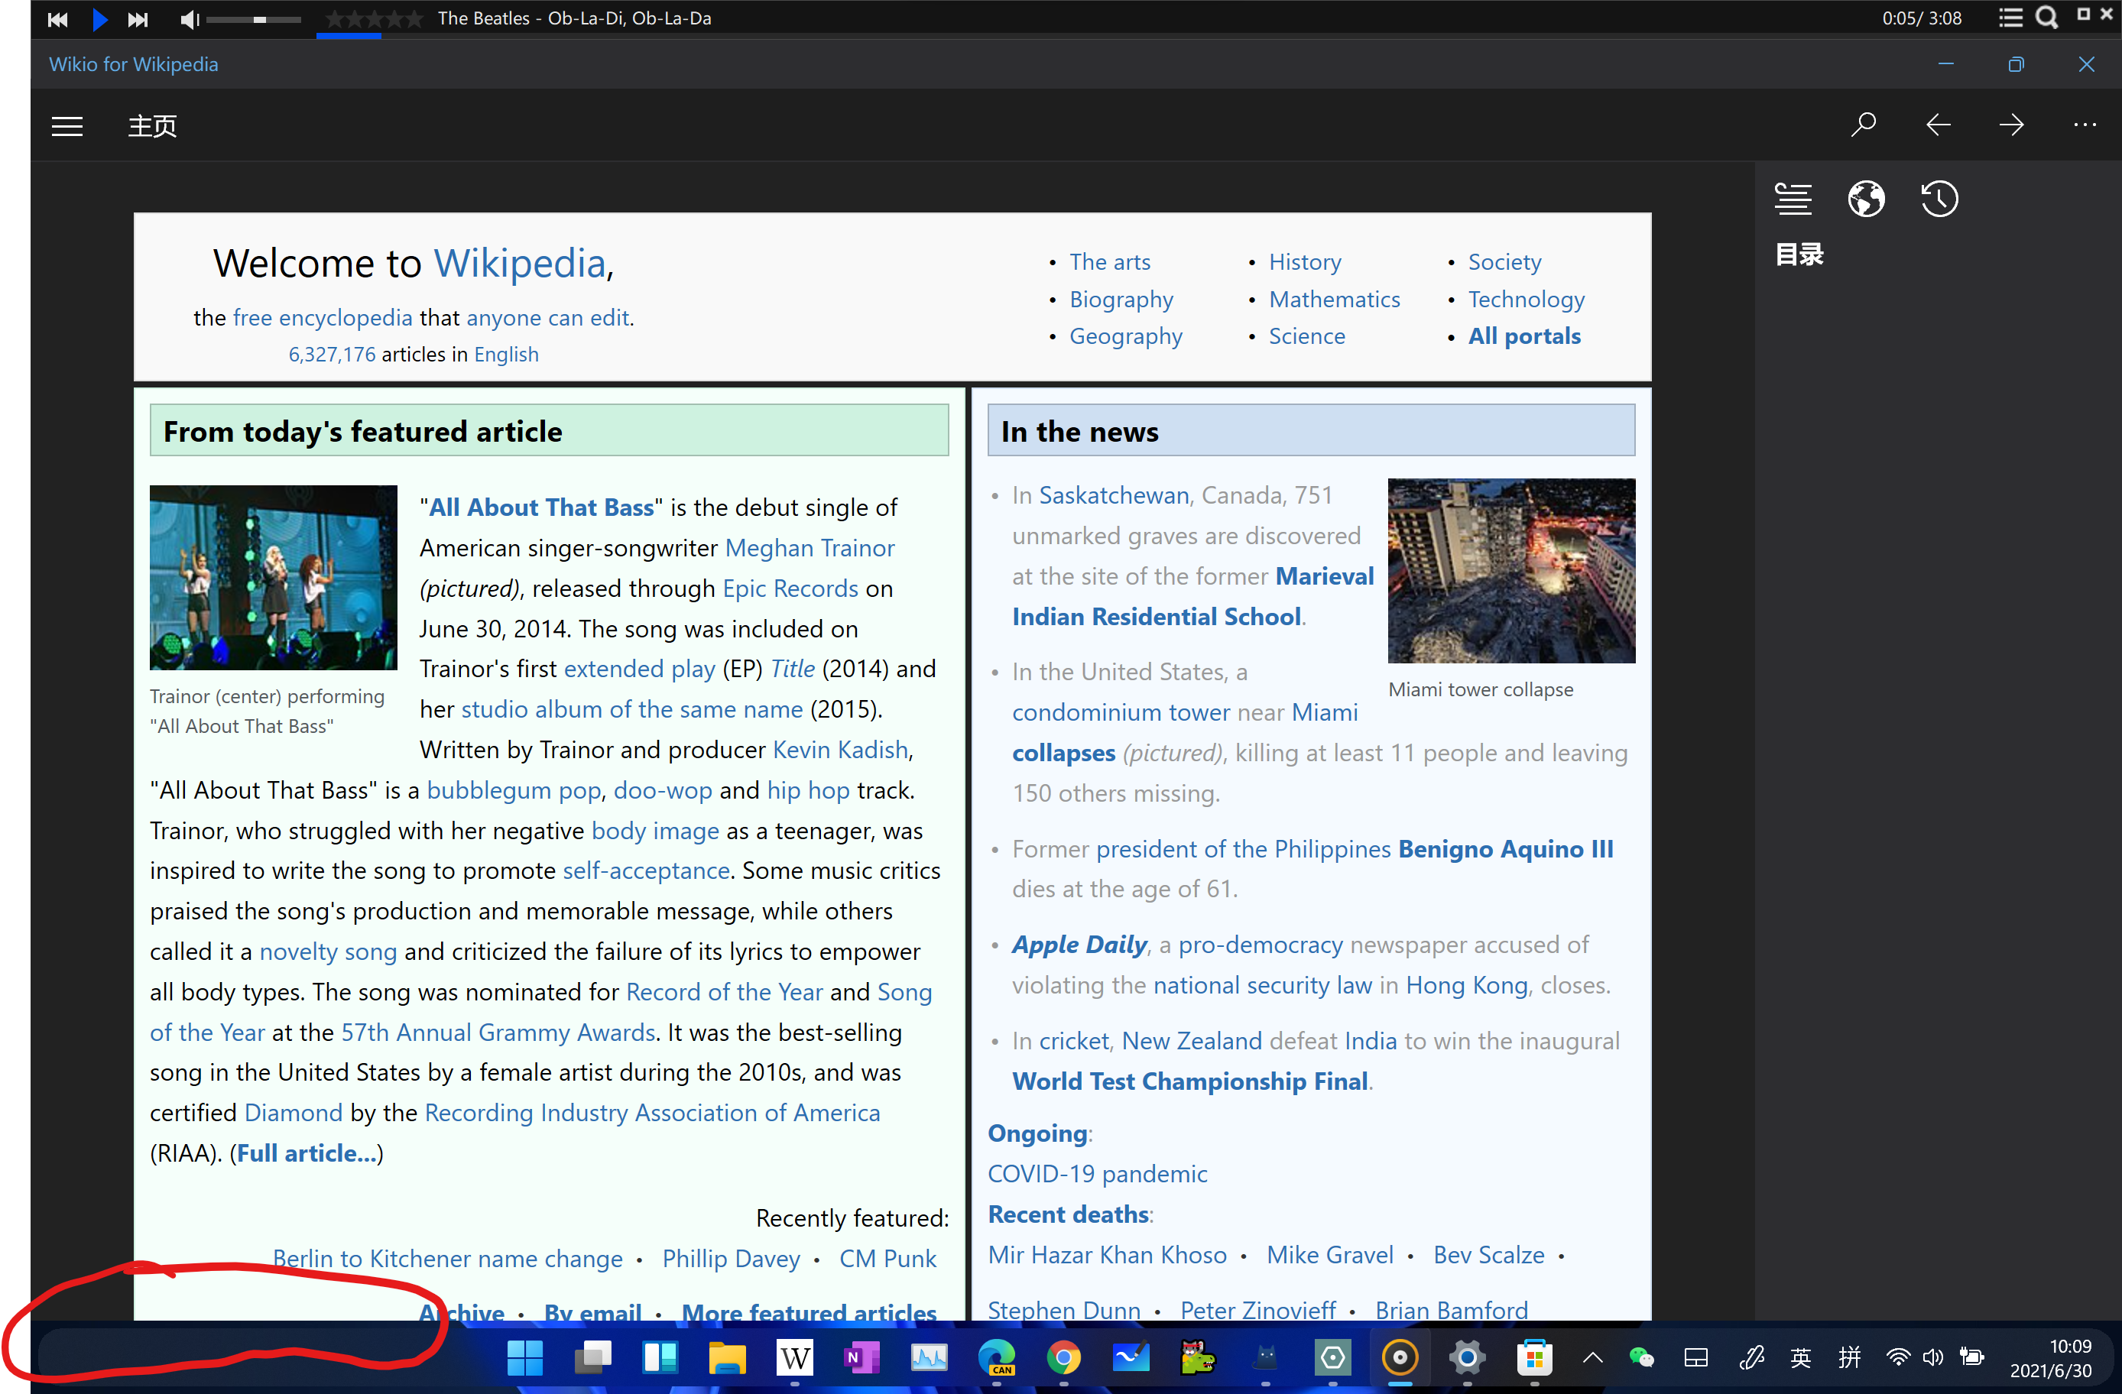
Task: Open the Wi-Fi network tray icon
Action: click(1898, 1357)
